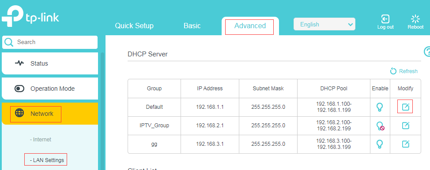Click the Default group name cell
Image resolution: width=430 pixels, height=170 pixels.
[x=154, y=107]
